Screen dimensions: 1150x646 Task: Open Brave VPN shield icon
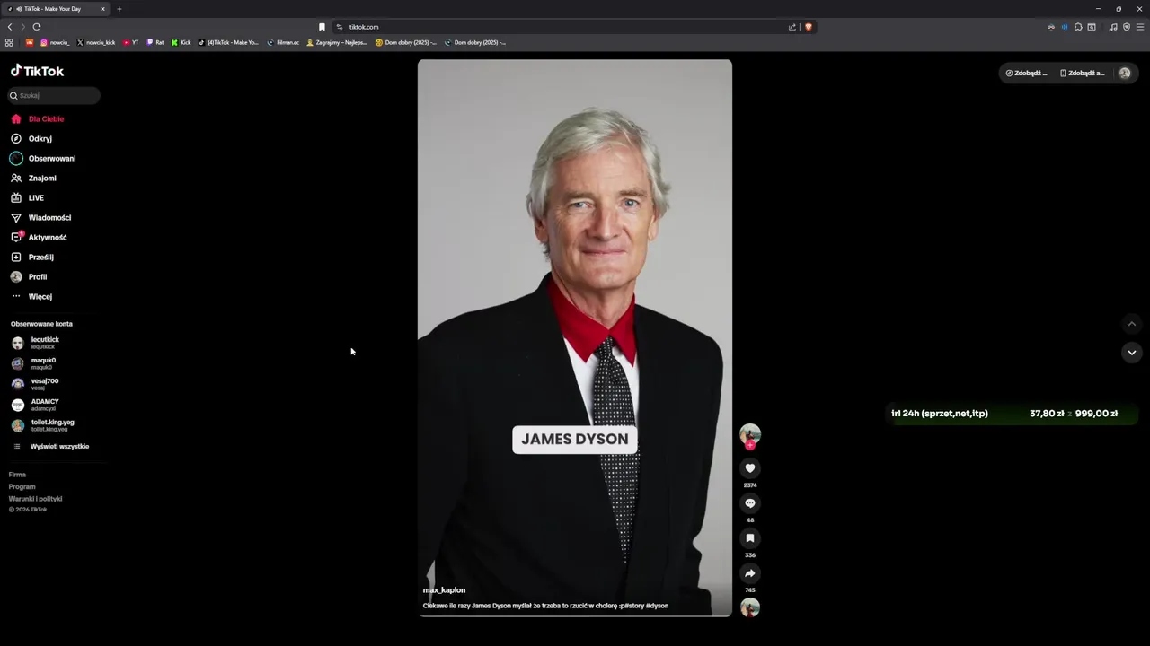1127,27
